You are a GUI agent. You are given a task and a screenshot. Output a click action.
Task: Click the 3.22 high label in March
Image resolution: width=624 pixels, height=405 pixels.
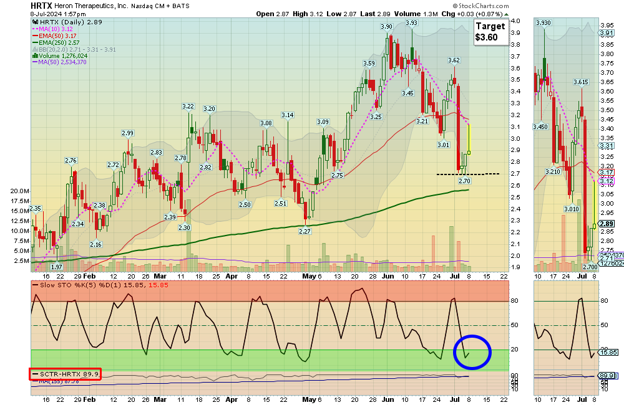188,106
